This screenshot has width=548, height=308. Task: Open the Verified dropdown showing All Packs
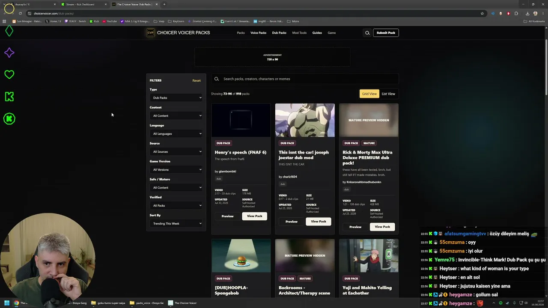tap(176, 206)
